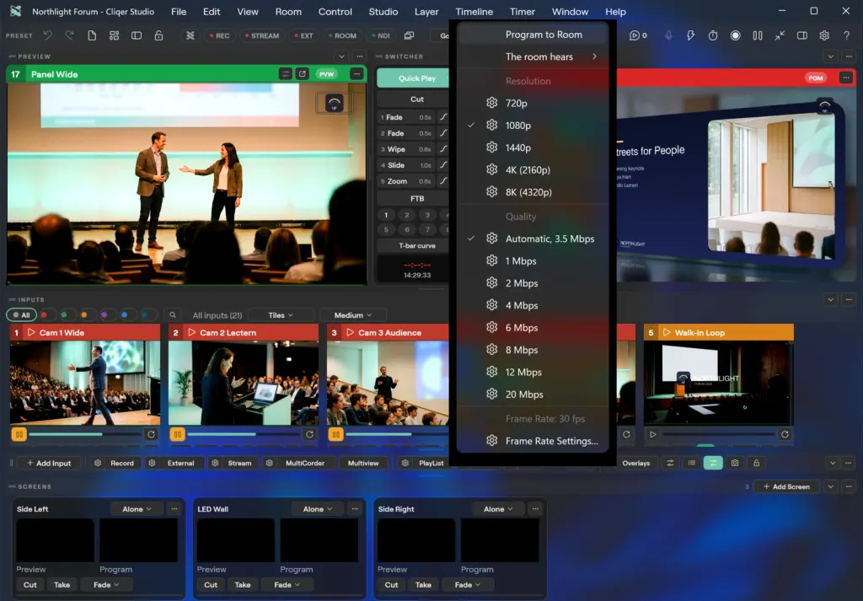Click the unlock padlock icon in the top toolbar

(x=158, y=35)
